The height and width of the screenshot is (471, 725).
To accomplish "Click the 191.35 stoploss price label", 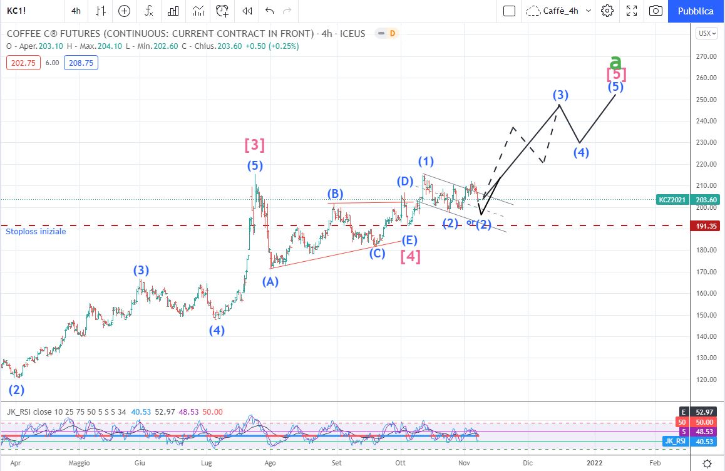I will (x=706, y=225).
